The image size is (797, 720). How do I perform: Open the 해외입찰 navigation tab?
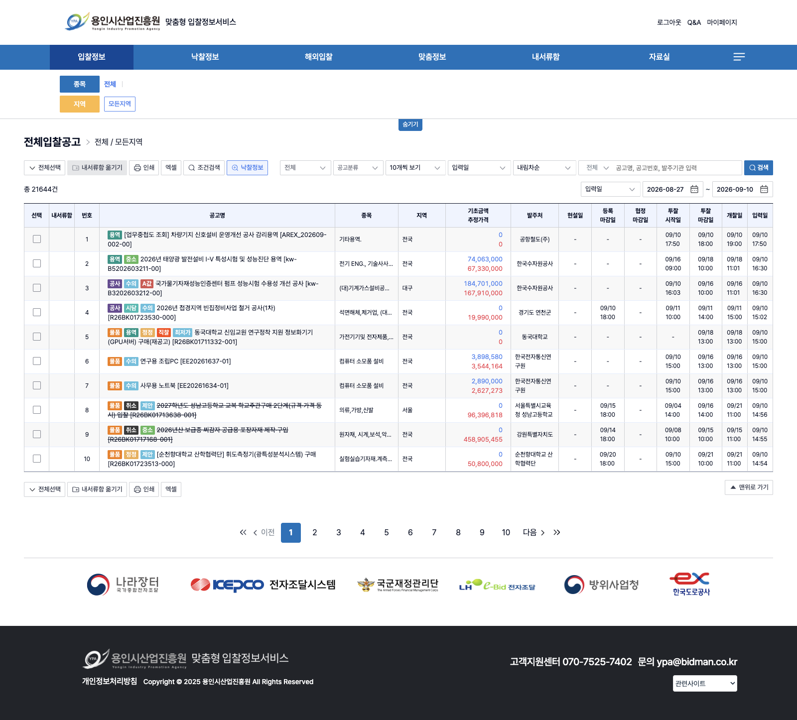[x=319, y=57]
